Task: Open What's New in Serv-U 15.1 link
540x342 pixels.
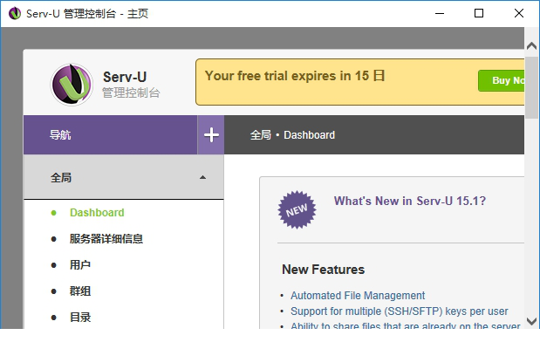Action: pyautogui.click(x=410, y=201)
